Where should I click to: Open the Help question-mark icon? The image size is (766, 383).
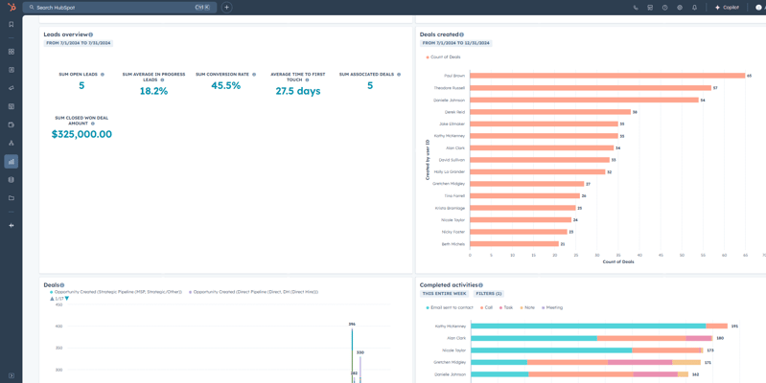(x=665, y=8)
